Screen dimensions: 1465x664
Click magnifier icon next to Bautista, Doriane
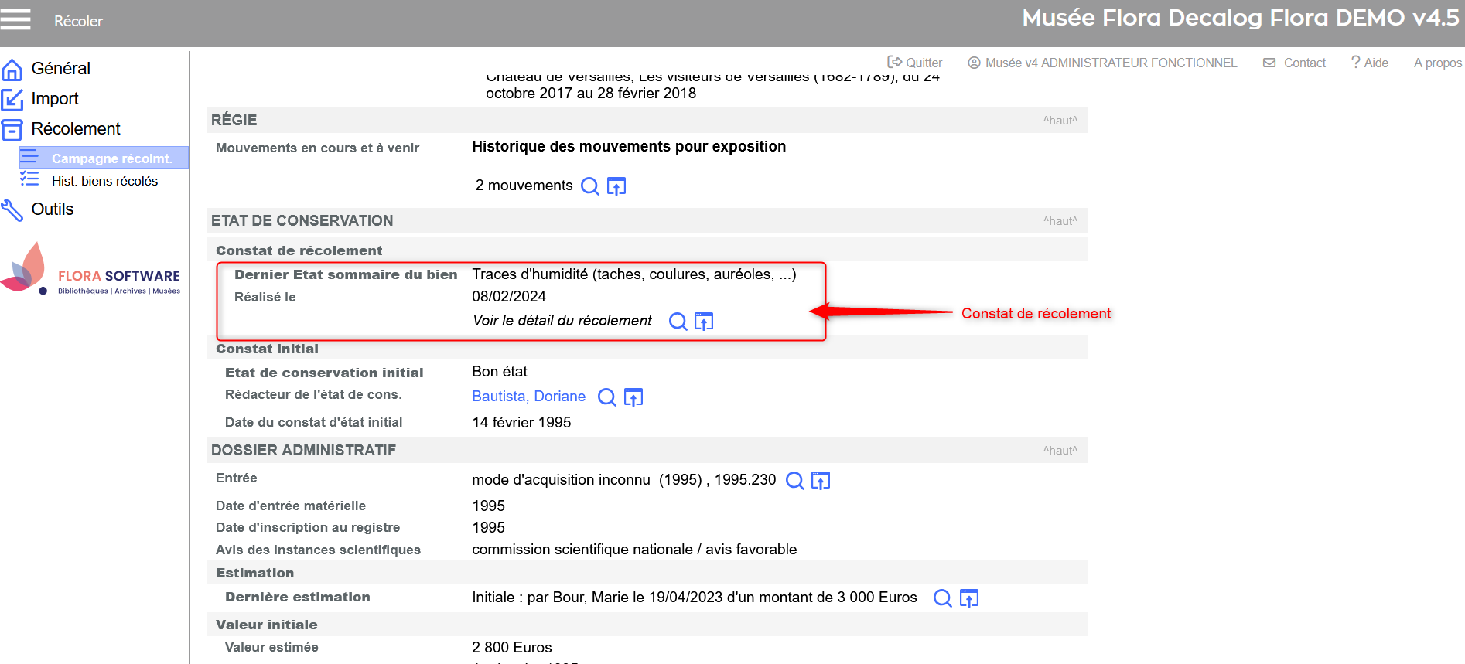(607, 397)
